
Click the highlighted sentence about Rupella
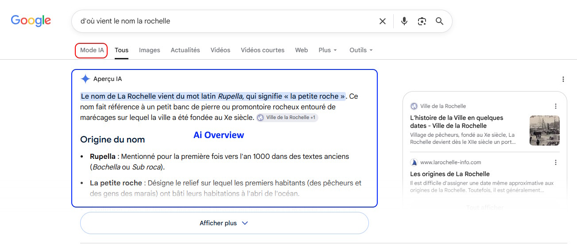click(x=213, y=96)
